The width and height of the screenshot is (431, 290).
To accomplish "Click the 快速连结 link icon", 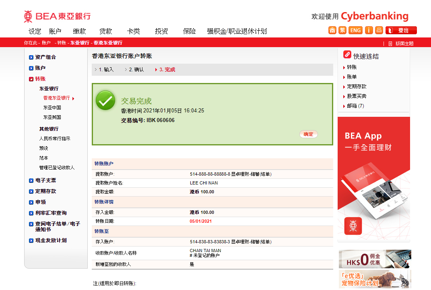I will click(347, 54).
